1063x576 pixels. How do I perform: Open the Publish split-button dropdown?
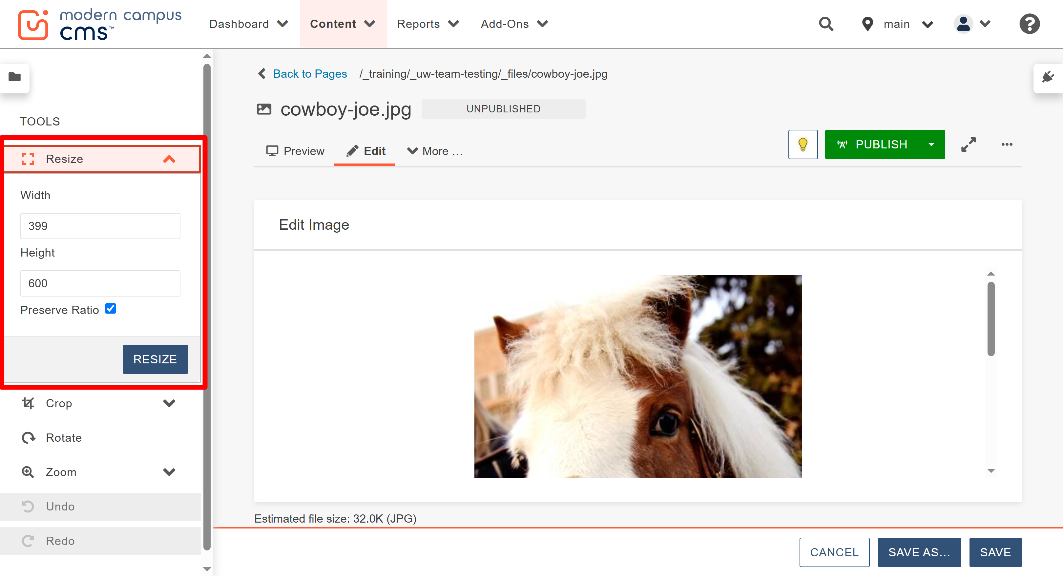point(932,144)
